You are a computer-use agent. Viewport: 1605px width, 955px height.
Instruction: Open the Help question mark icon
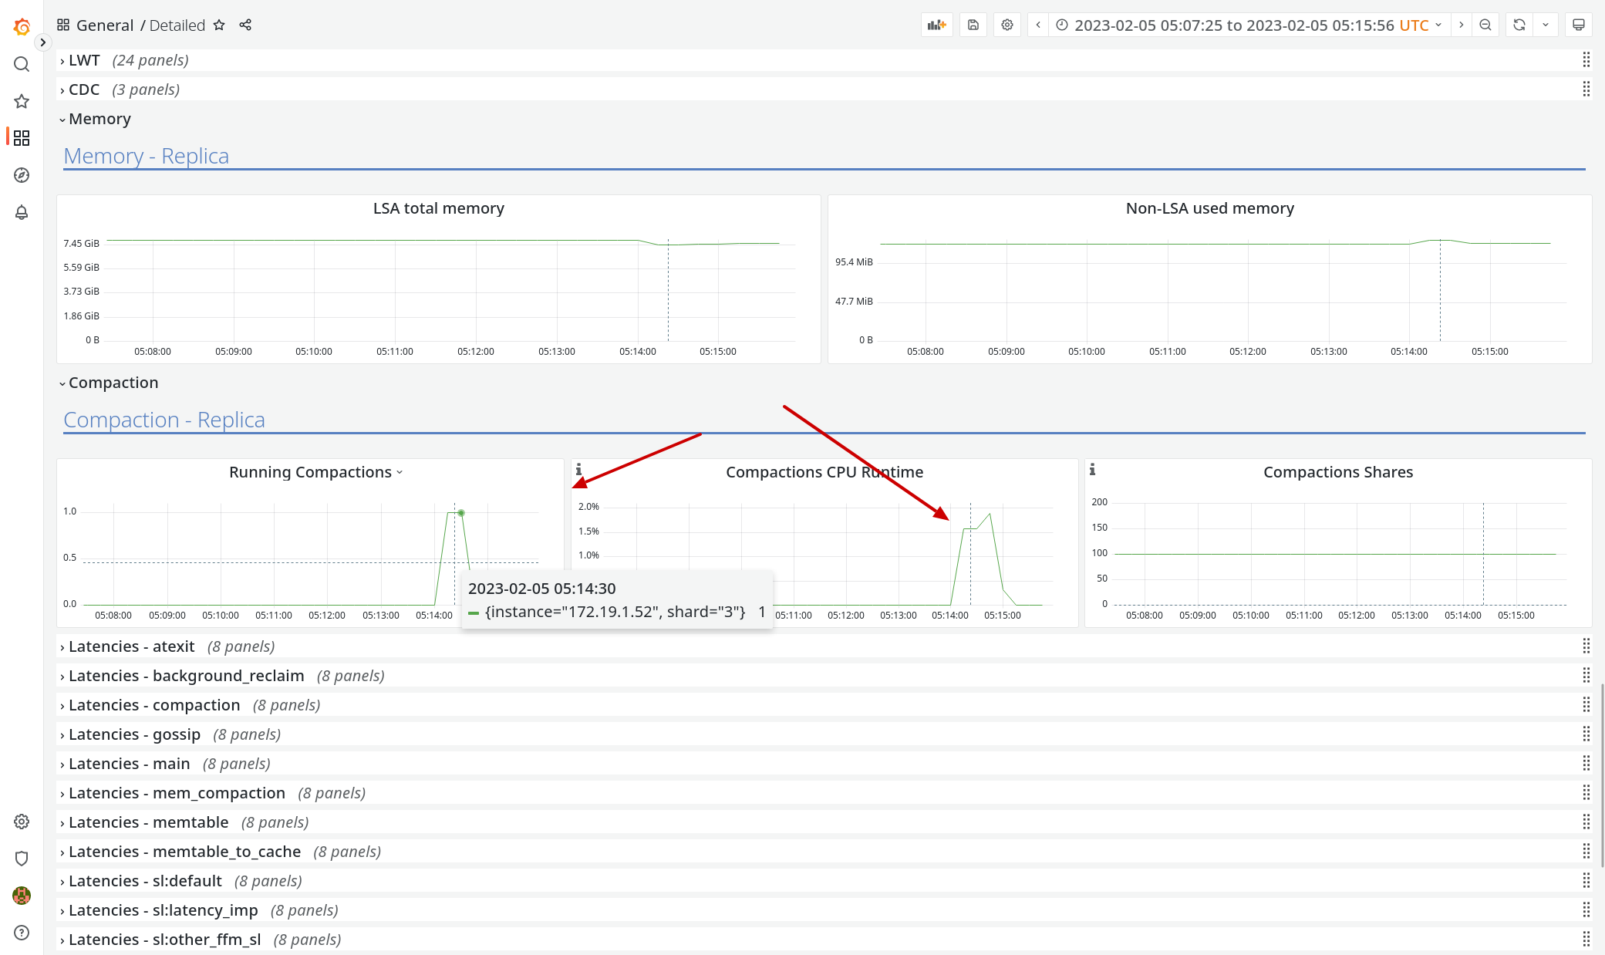(x=22, y=933)
